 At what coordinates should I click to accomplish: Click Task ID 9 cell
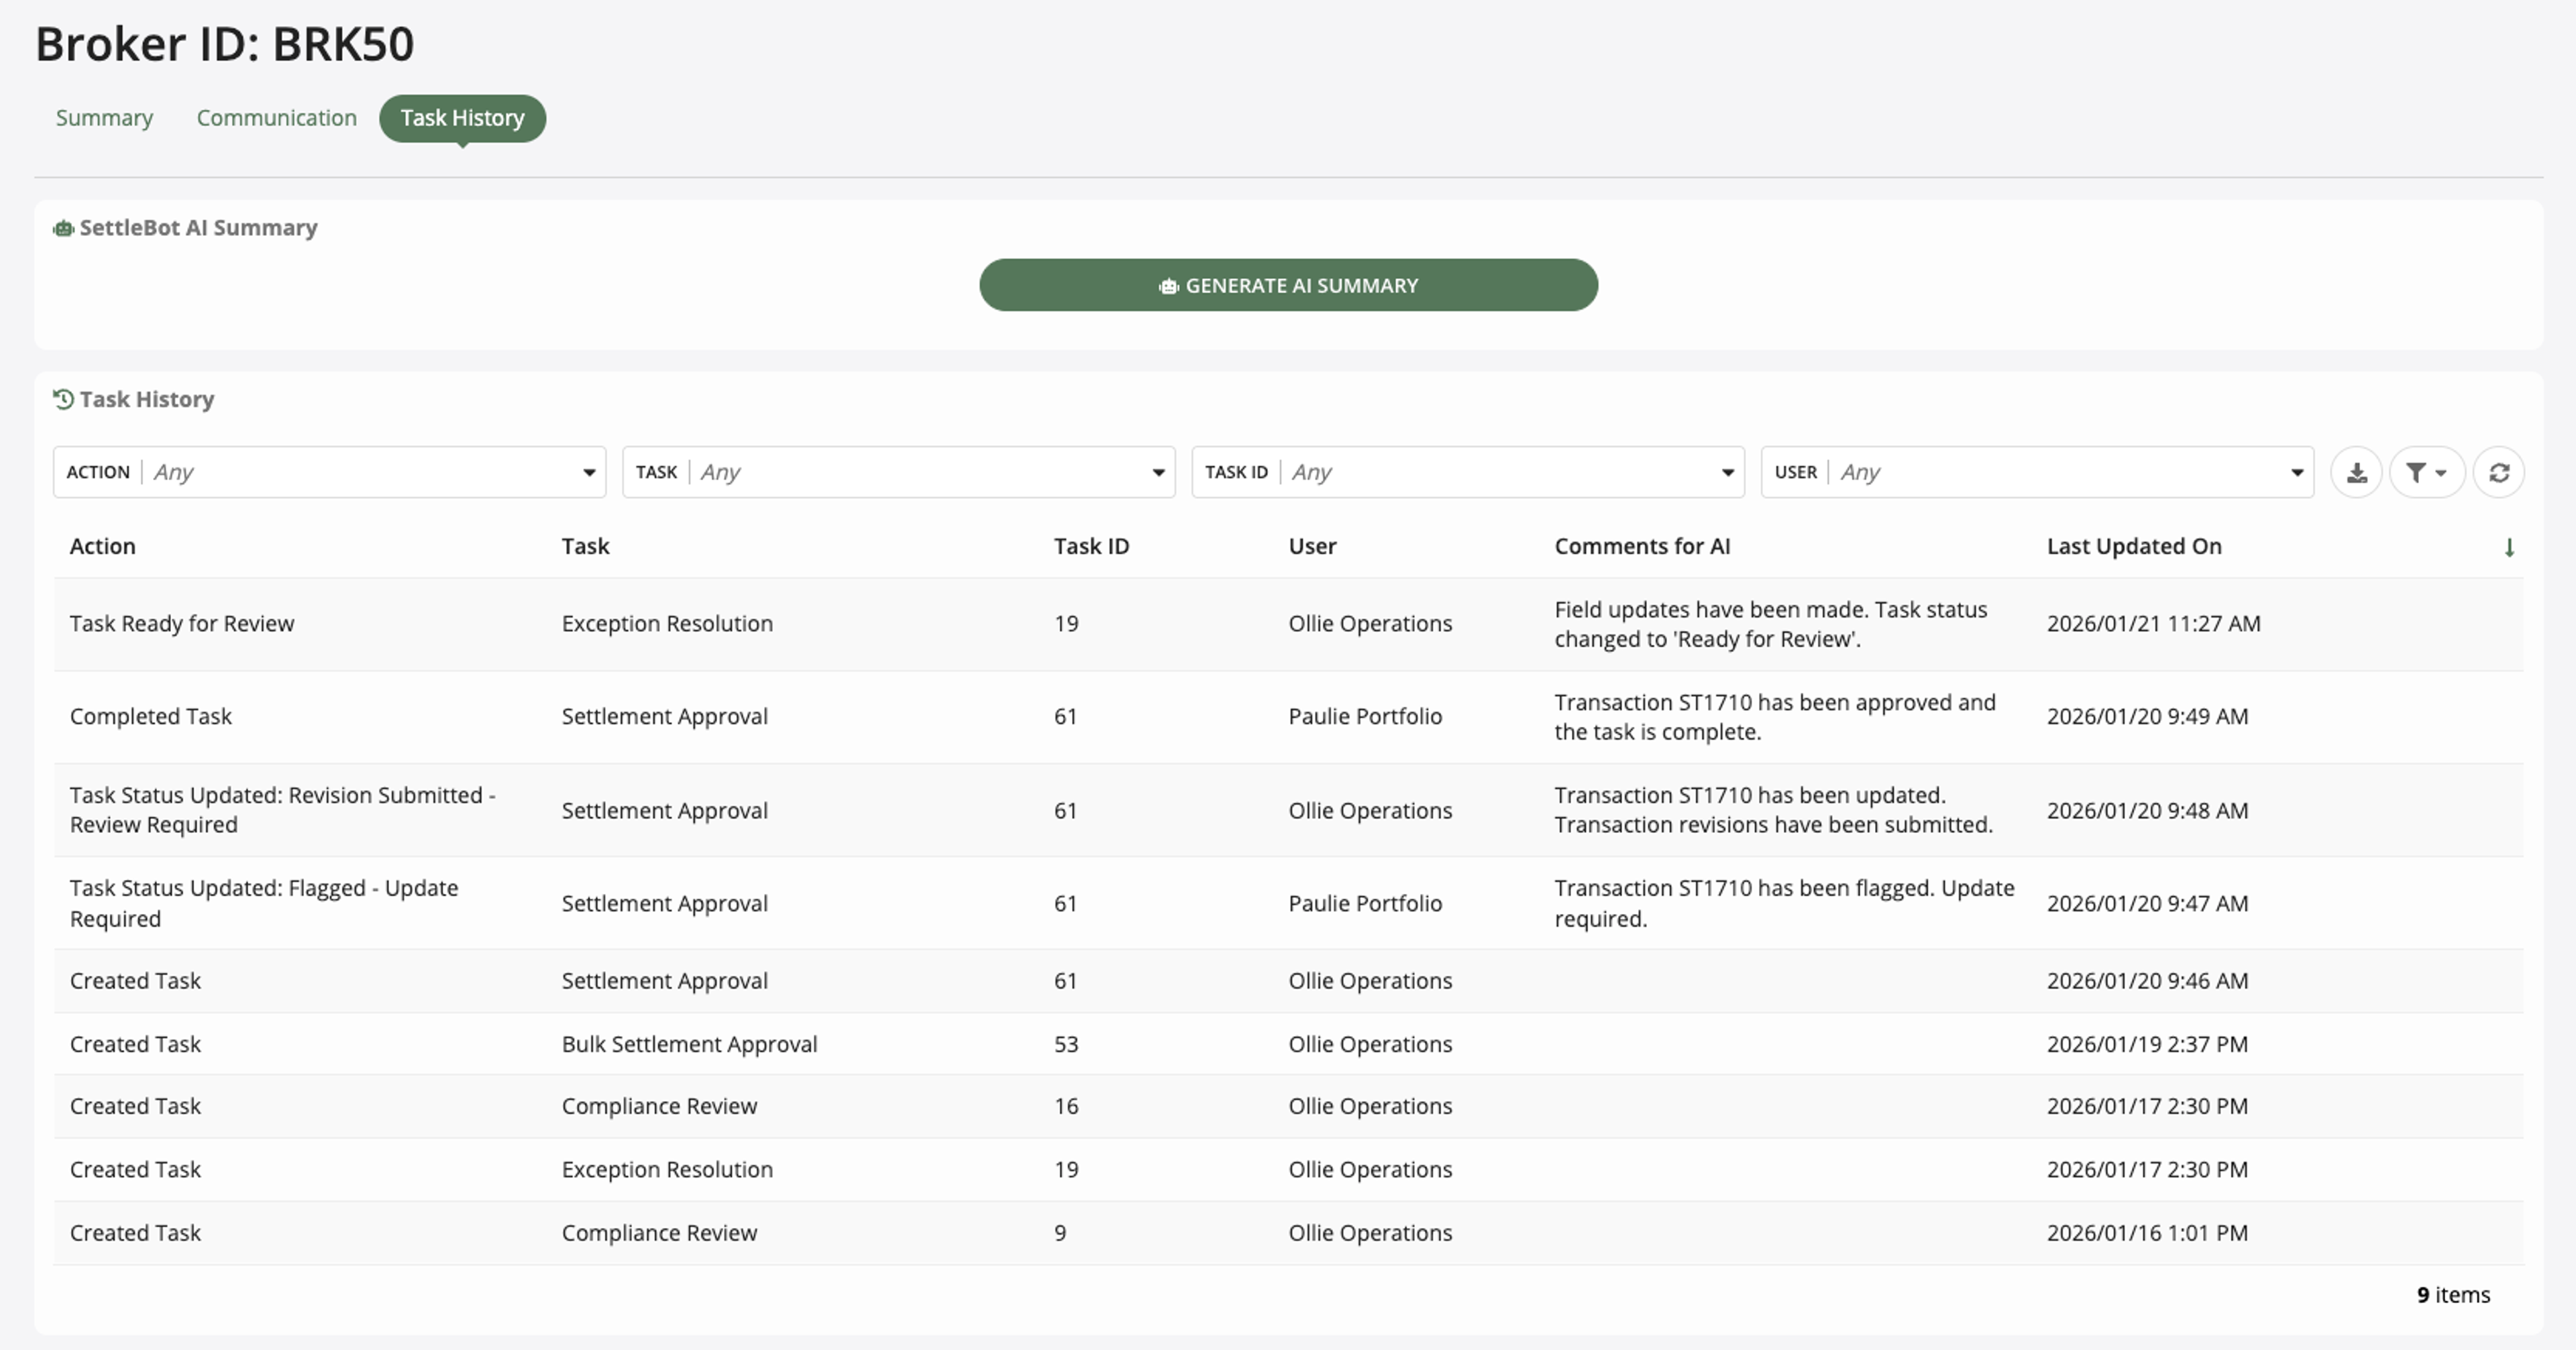[1060, 1233]
